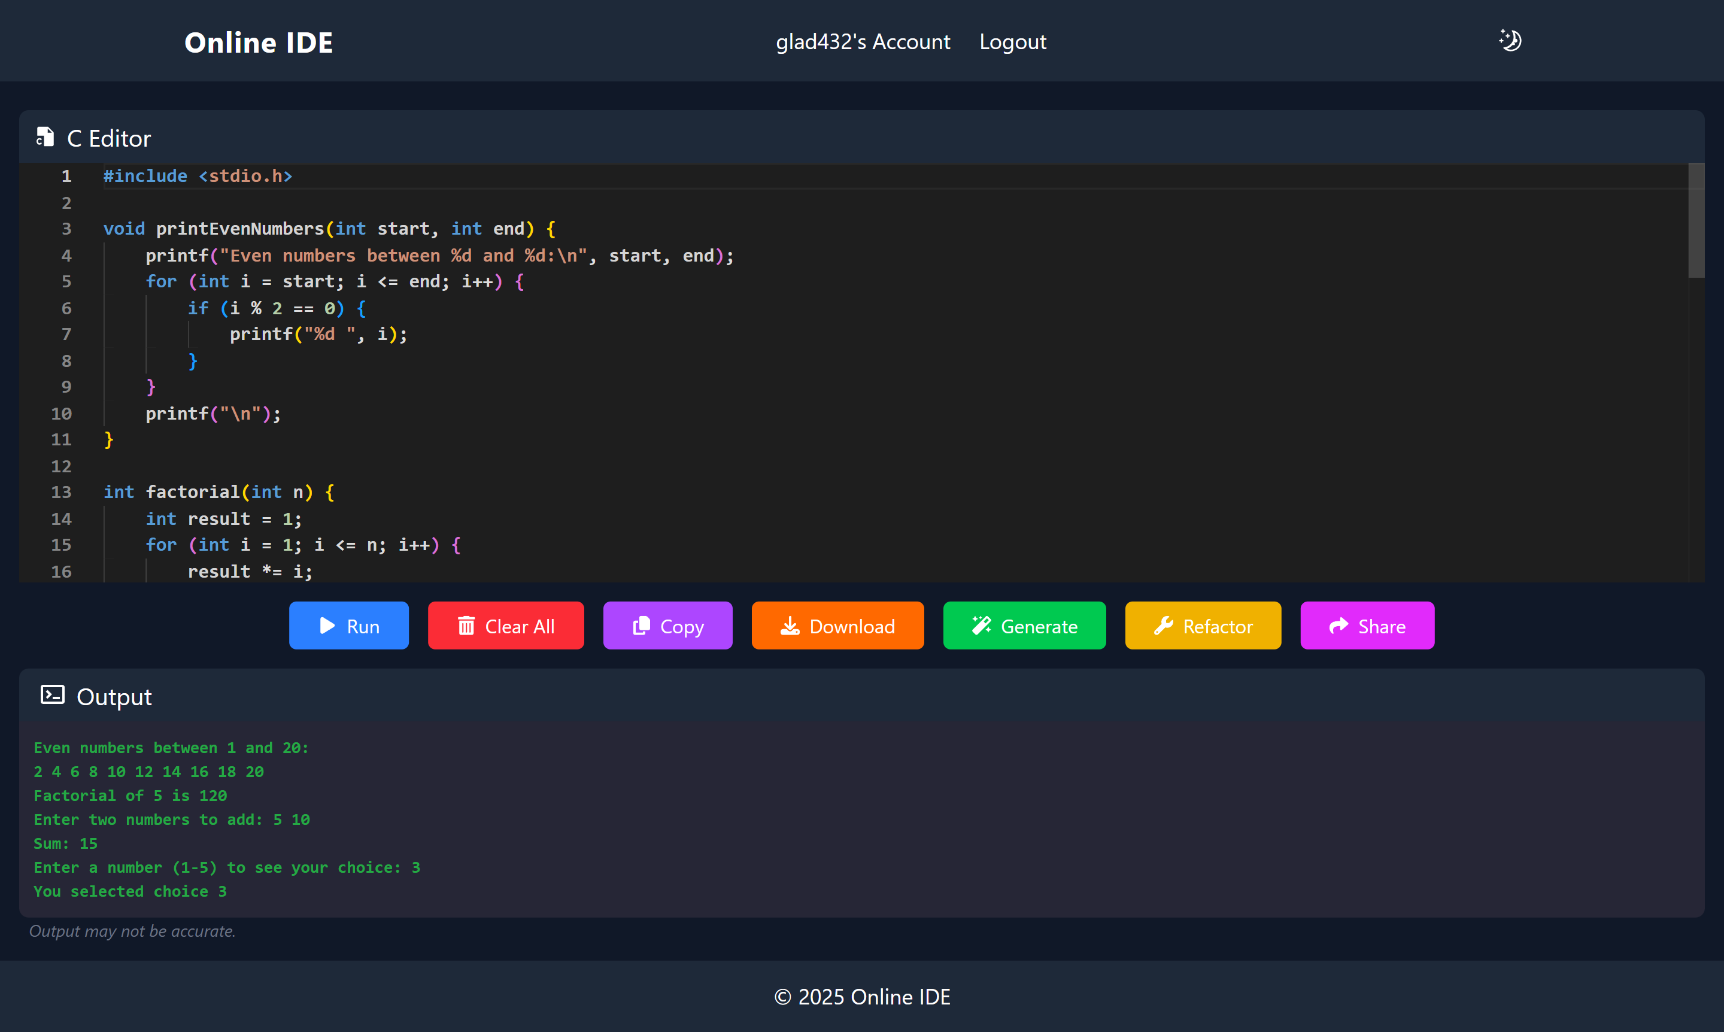
Task: Click the editor vertical scrollbar thumb
Action: coord(1696,220)
